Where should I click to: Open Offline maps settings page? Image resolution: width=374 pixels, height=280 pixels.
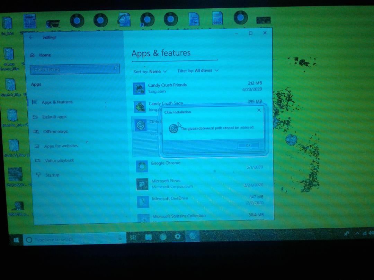tap(51, 131)
